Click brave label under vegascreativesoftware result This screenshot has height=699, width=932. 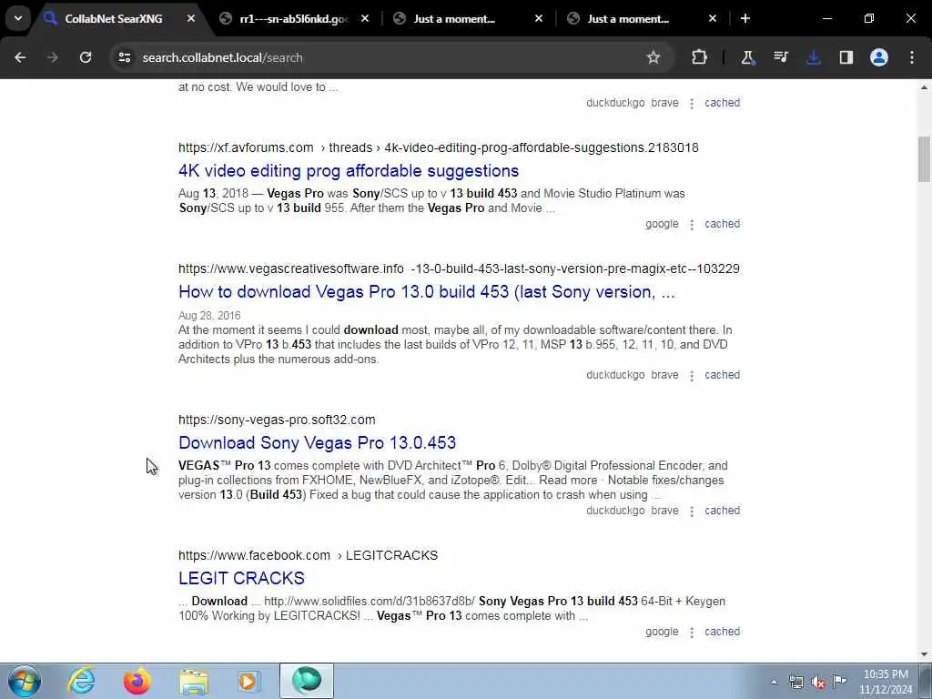664,375
